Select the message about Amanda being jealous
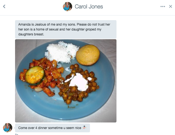This screenshot has height=135, width=175. point(66,29)
